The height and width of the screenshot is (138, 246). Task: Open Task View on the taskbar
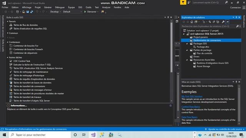[x=84, y=135]
